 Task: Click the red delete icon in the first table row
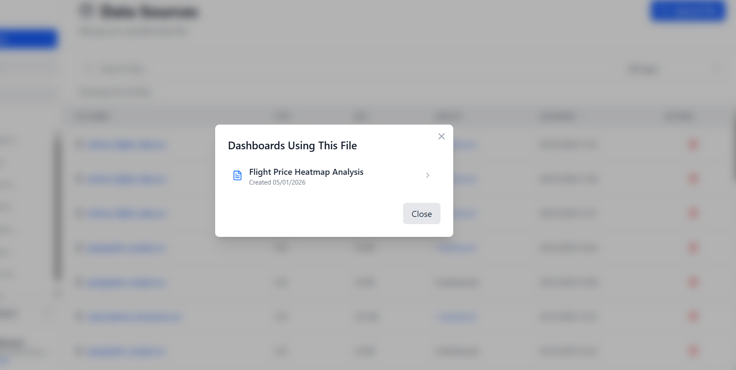[x=693, y=145]
